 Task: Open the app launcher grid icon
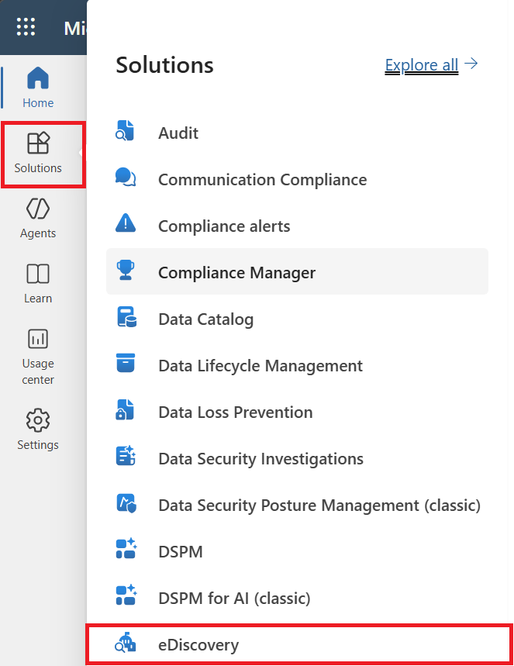pyautogui.click(x=26, y=27)
